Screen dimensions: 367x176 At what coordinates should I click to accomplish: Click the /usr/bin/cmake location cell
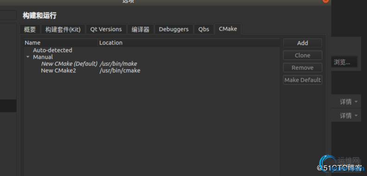(120, 70)
